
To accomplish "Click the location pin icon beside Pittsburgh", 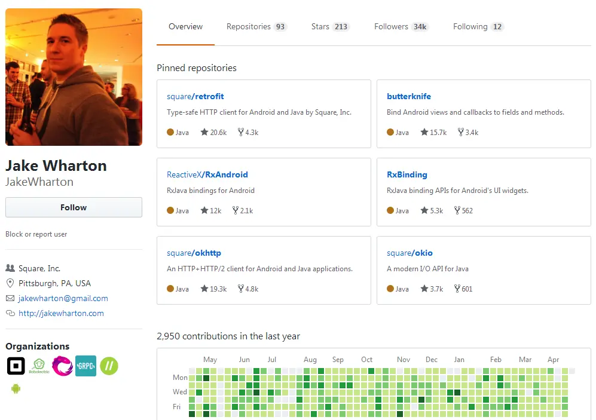I will tap(10, 283).
